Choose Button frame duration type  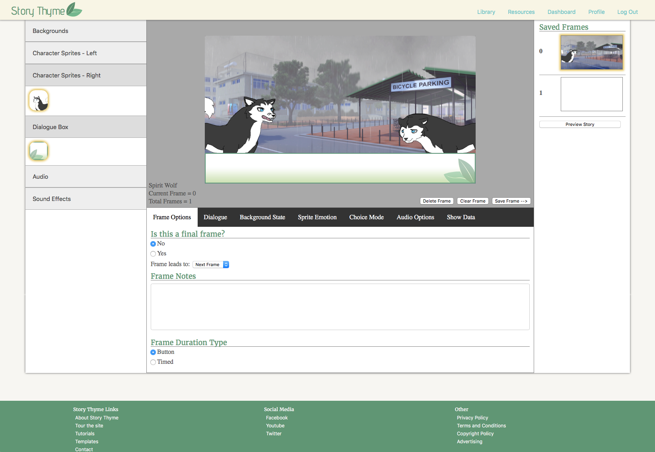[x=153, y=352]
